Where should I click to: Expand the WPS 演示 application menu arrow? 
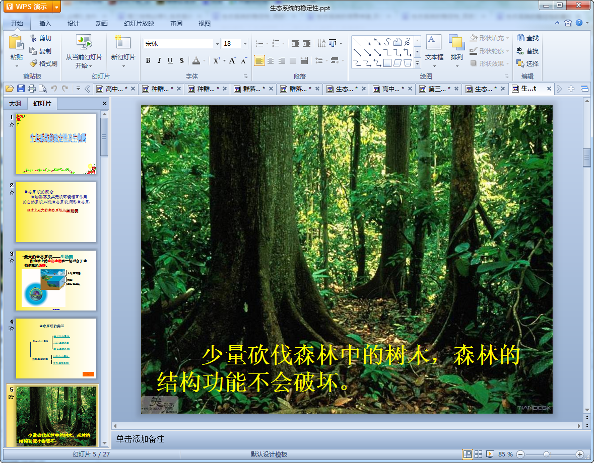click(x=56, y=7)
